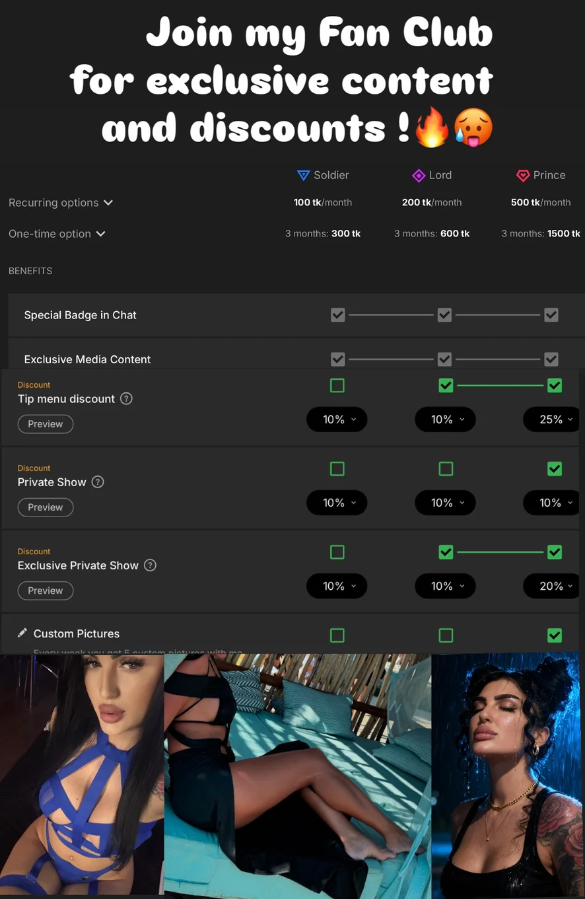Viewport: 585px width, 899px height.
Task: Click the pencil icon beside Custom Pictures
Action: coord(22,633)
